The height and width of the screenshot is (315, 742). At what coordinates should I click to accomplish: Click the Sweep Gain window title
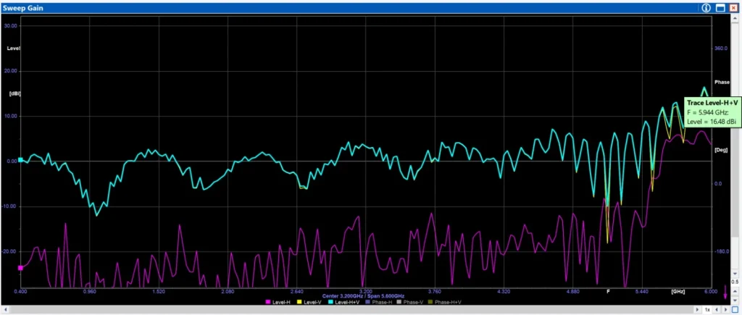(x=23, y=8)
